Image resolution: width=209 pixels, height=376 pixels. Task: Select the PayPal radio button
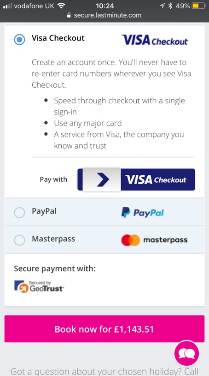(19, 213)
